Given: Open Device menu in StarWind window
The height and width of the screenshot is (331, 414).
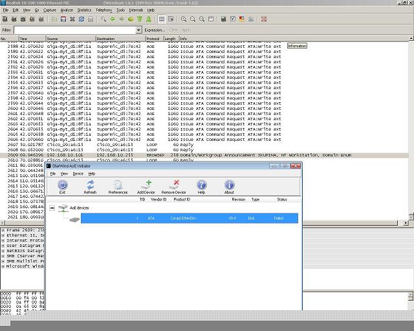Looking at the screenshot, I should click(78, 174).
